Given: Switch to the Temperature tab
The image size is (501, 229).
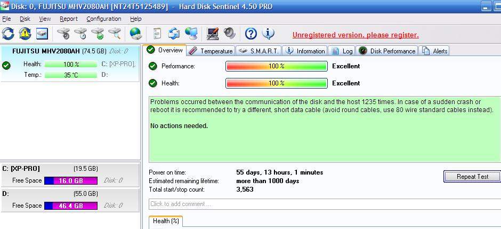Looking at the screenshot, I should (211, 51).
